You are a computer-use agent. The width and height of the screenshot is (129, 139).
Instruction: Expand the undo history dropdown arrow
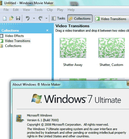(34, 18)
